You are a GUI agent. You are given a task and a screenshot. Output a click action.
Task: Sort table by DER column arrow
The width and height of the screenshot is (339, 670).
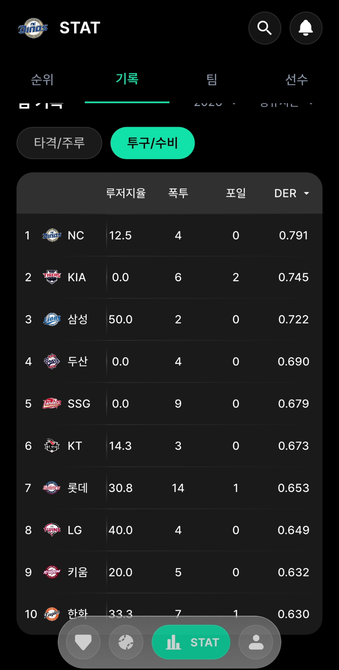(x=306, y=193)
